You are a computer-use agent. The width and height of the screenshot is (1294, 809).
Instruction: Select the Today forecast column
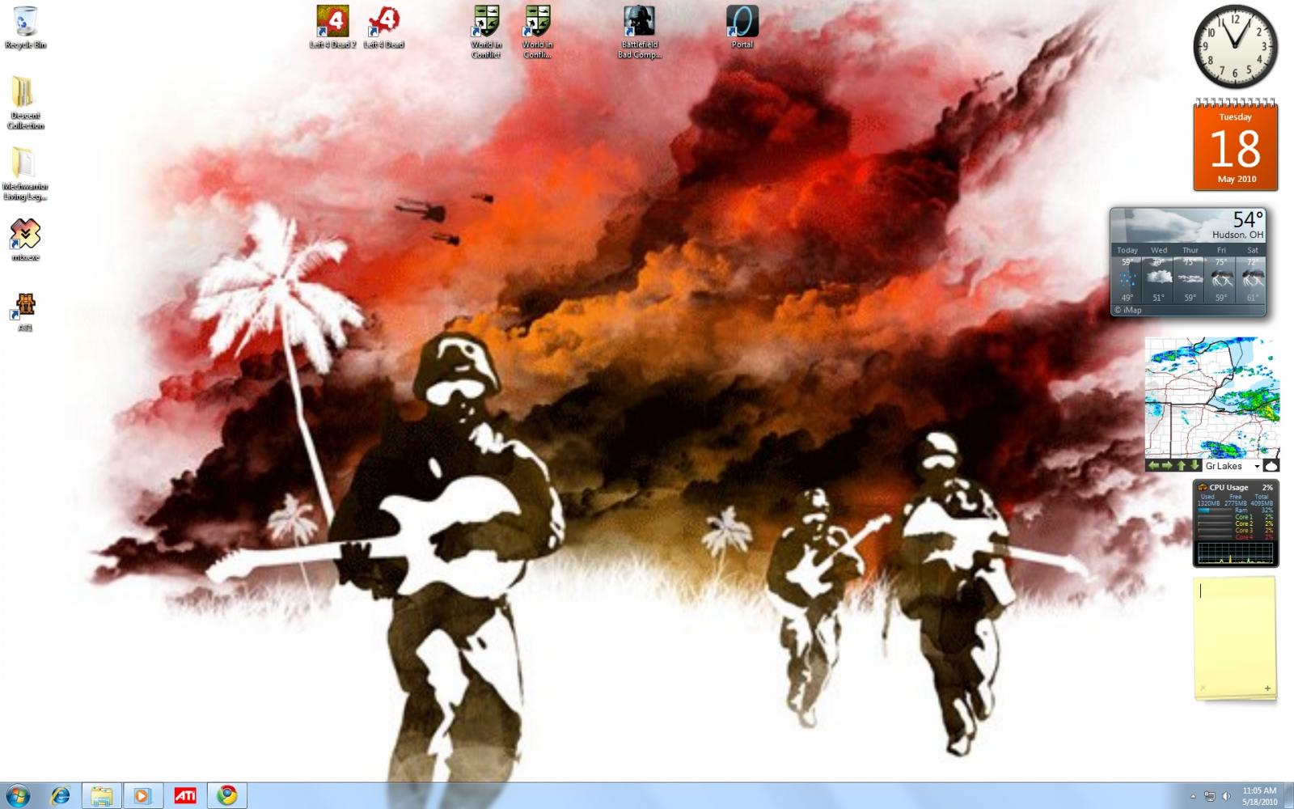(1127, 275)
